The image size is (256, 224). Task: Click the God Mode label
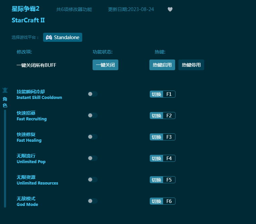(x=27, y=205)
